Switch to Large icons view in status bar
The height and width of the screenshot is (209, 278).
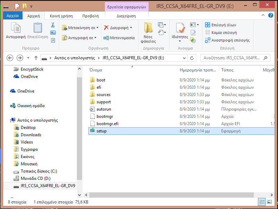pos(269,202)
